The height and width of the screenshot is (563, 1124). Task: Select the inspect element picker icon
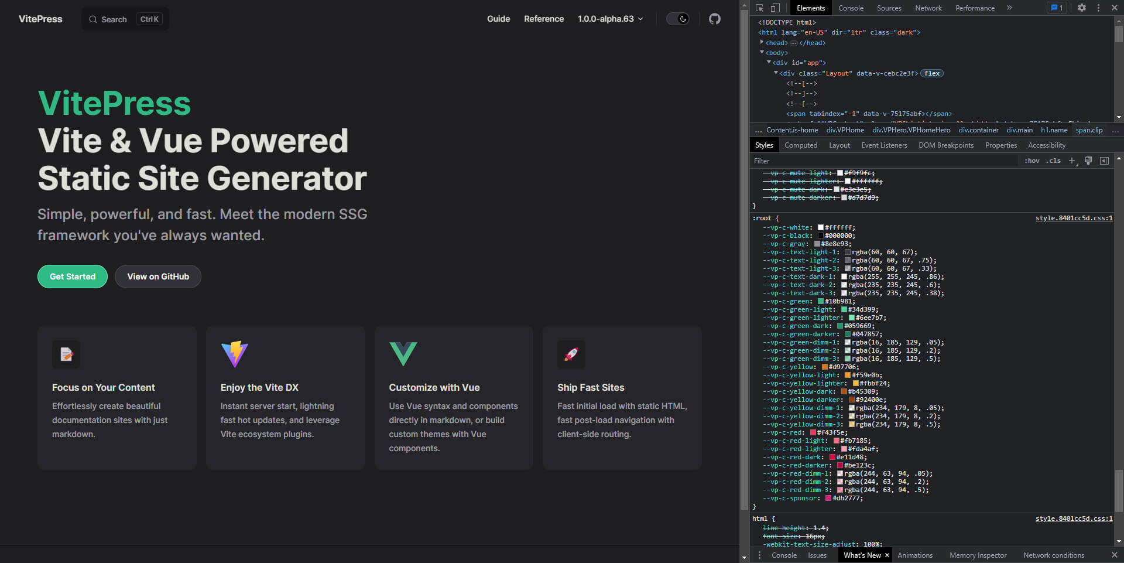(x=759, y=8)
